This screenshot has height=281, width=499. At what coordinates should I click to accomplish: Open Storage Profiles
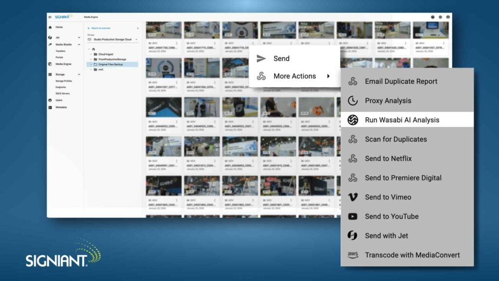(x=64, y=81)
